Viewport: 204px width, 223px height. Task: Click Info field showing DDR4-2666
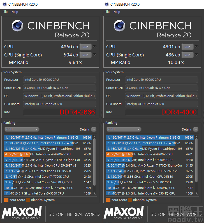pos(59,112)
